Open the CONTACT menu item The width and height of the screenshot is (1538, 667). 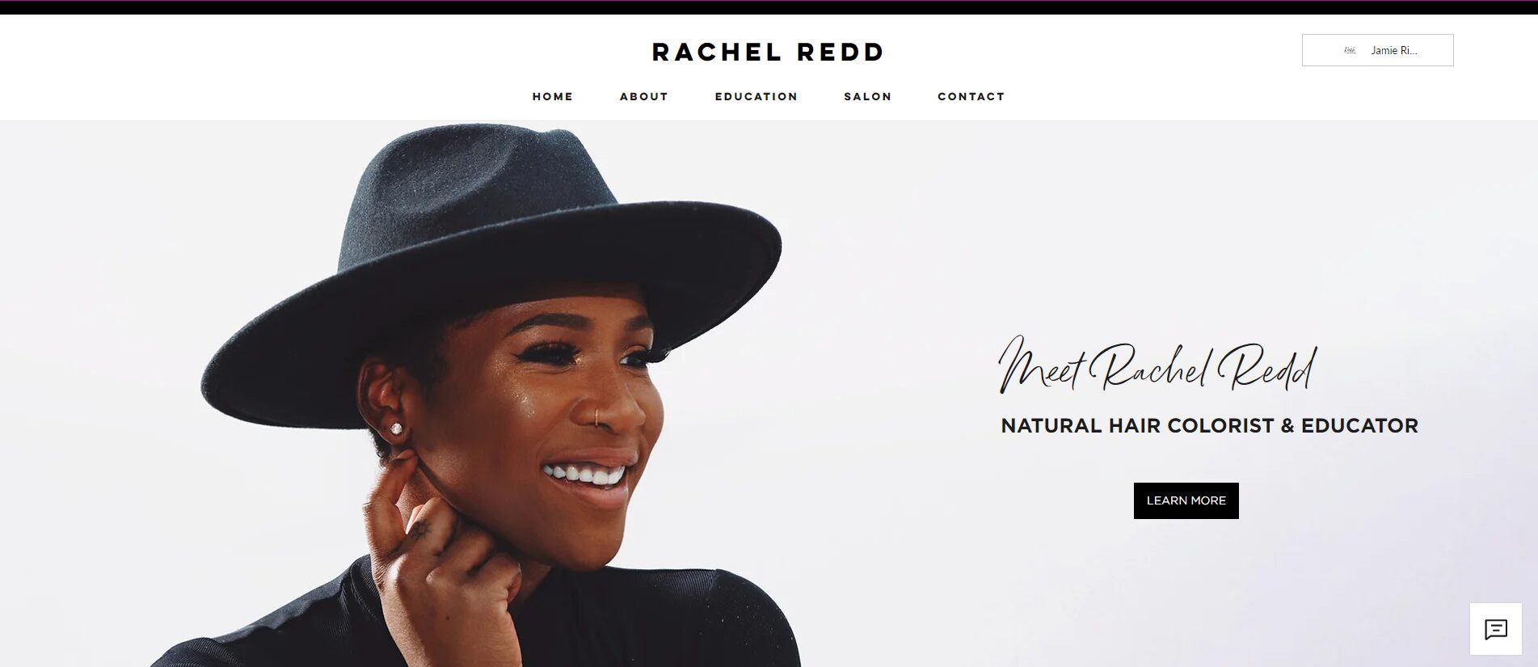(971, 96)
